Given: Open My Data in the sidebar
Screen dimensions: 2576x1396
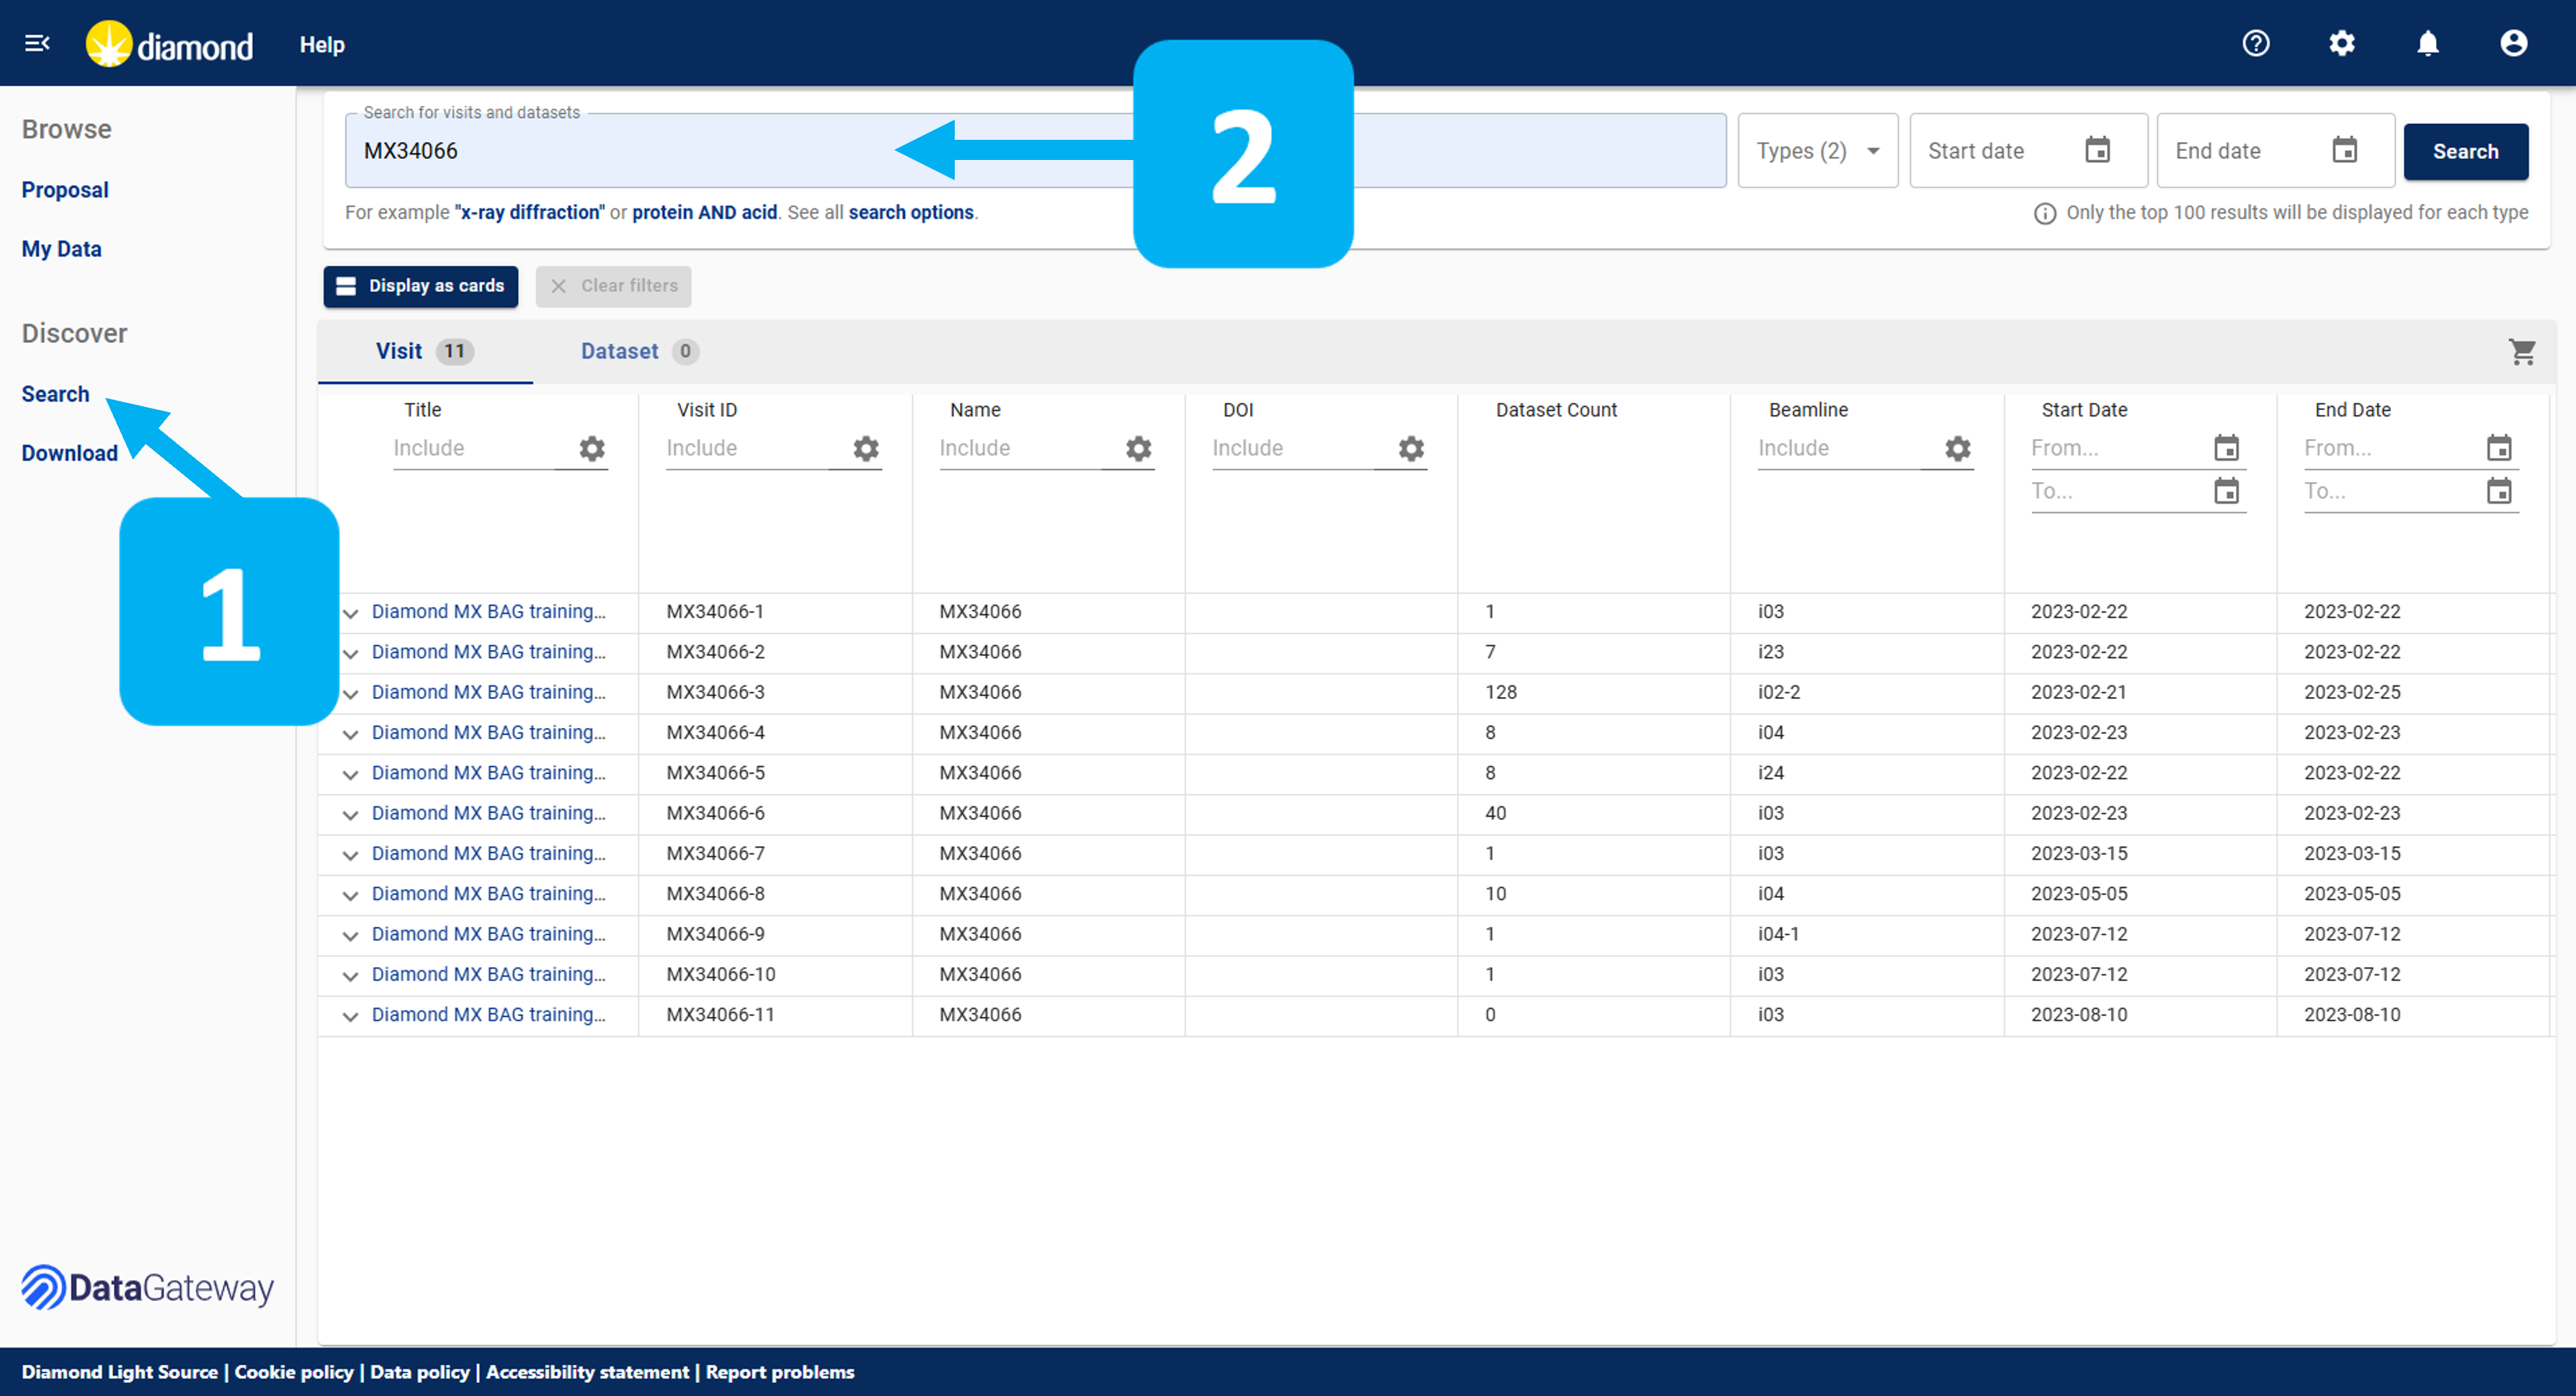Looking at the screenshot, I should [x=62, y=249].
